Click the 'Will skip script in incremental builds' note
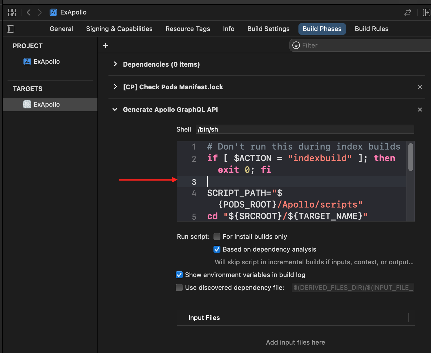431x353 pixels. click(x=314, y=262)
